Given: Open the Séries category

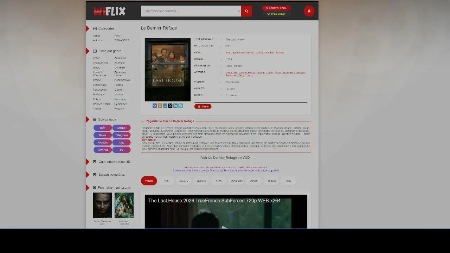Looking at the screenshot, I should tap(97, 35).
